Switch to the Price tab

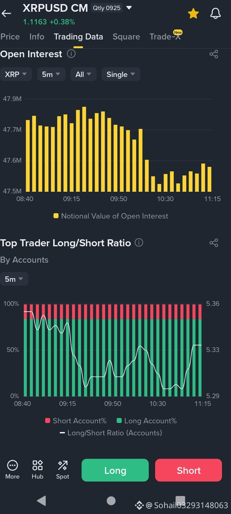[x=10, y=37]
